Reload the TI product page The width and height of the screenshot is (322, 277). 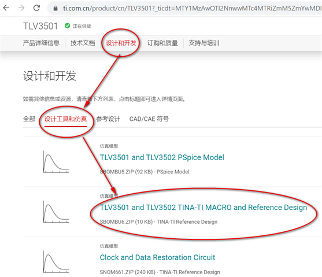[37, 8]
